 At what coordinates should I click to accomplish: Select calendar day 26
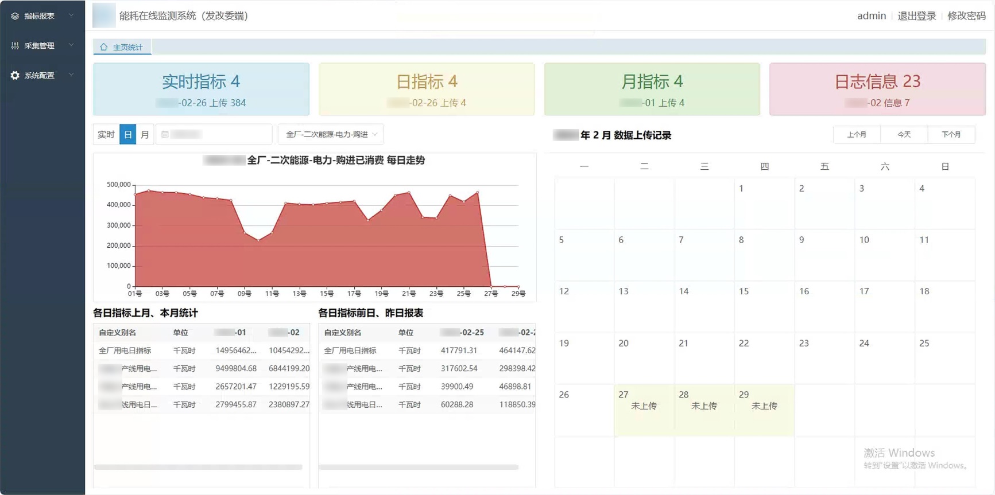tap(584, 410)
